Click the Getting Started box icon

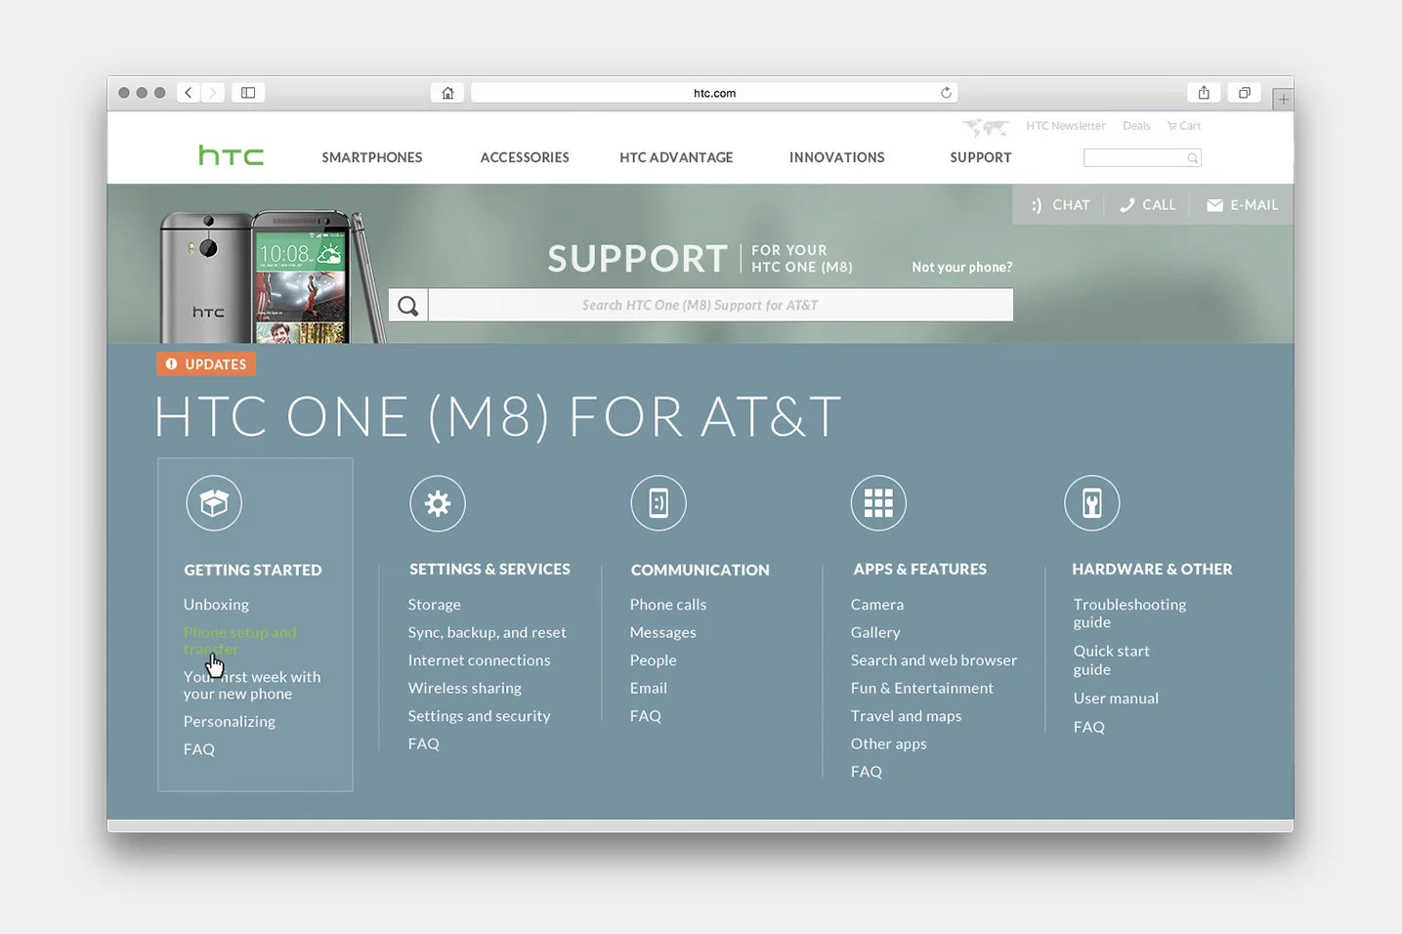pyautogui.click(x=214, y=503)
